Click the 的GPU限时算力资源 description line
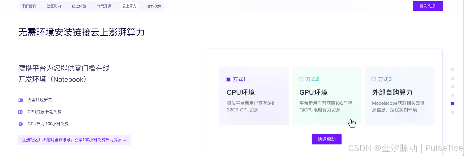 pyautogui.click(x=320, y=110)
